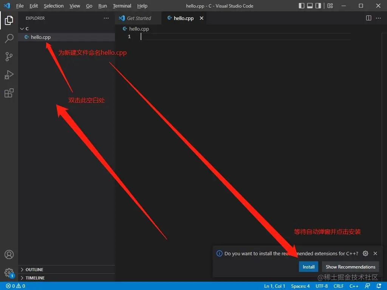Open the Edit menu
This screenshot has height=290, width=387.
click(34, 6)
